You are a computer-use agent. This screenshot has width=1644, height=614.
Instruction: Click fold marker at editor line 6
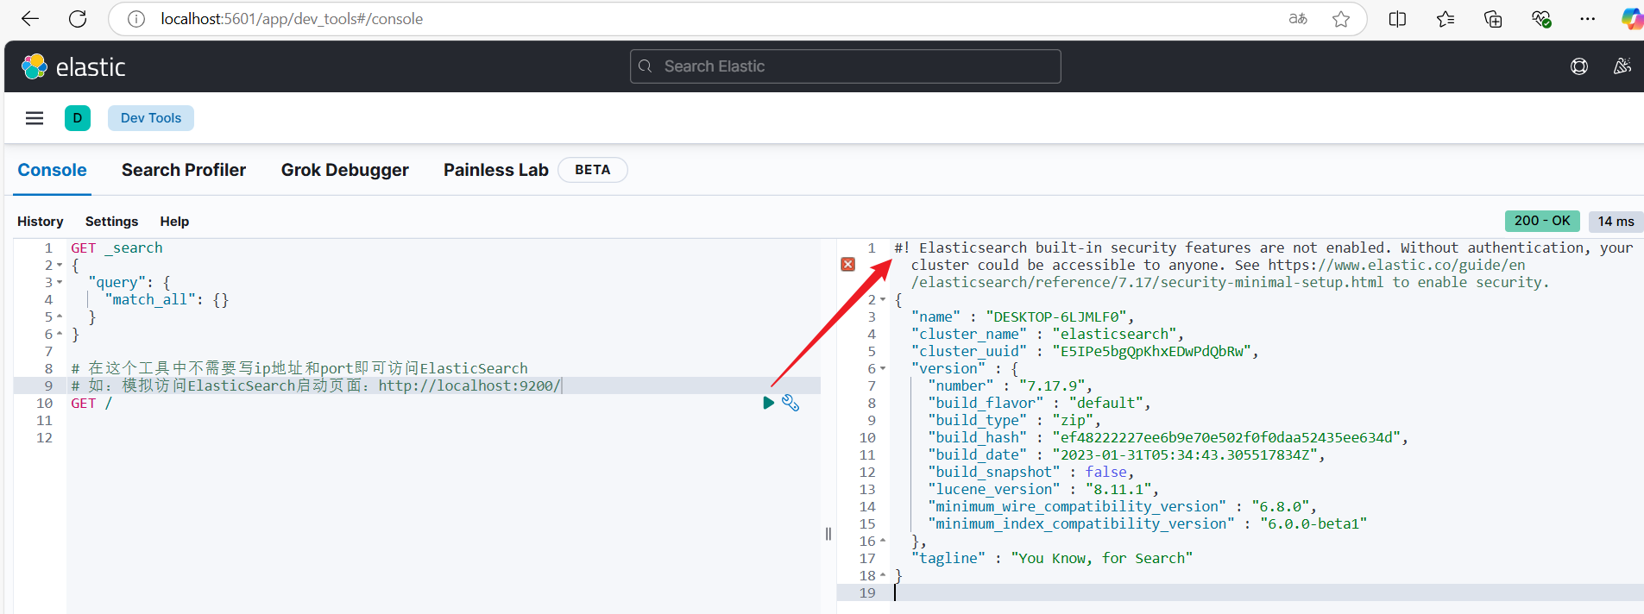tap(60, 334)
